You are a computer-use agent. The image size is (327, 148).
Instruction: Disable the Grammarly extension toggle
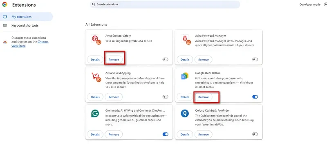pos(165,134)
